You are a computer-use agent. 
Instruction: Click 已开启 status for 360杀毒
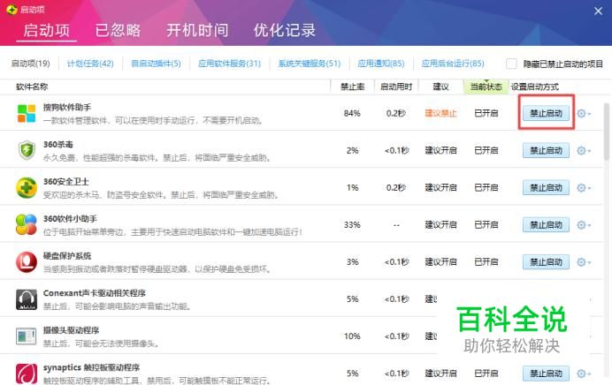486,150
